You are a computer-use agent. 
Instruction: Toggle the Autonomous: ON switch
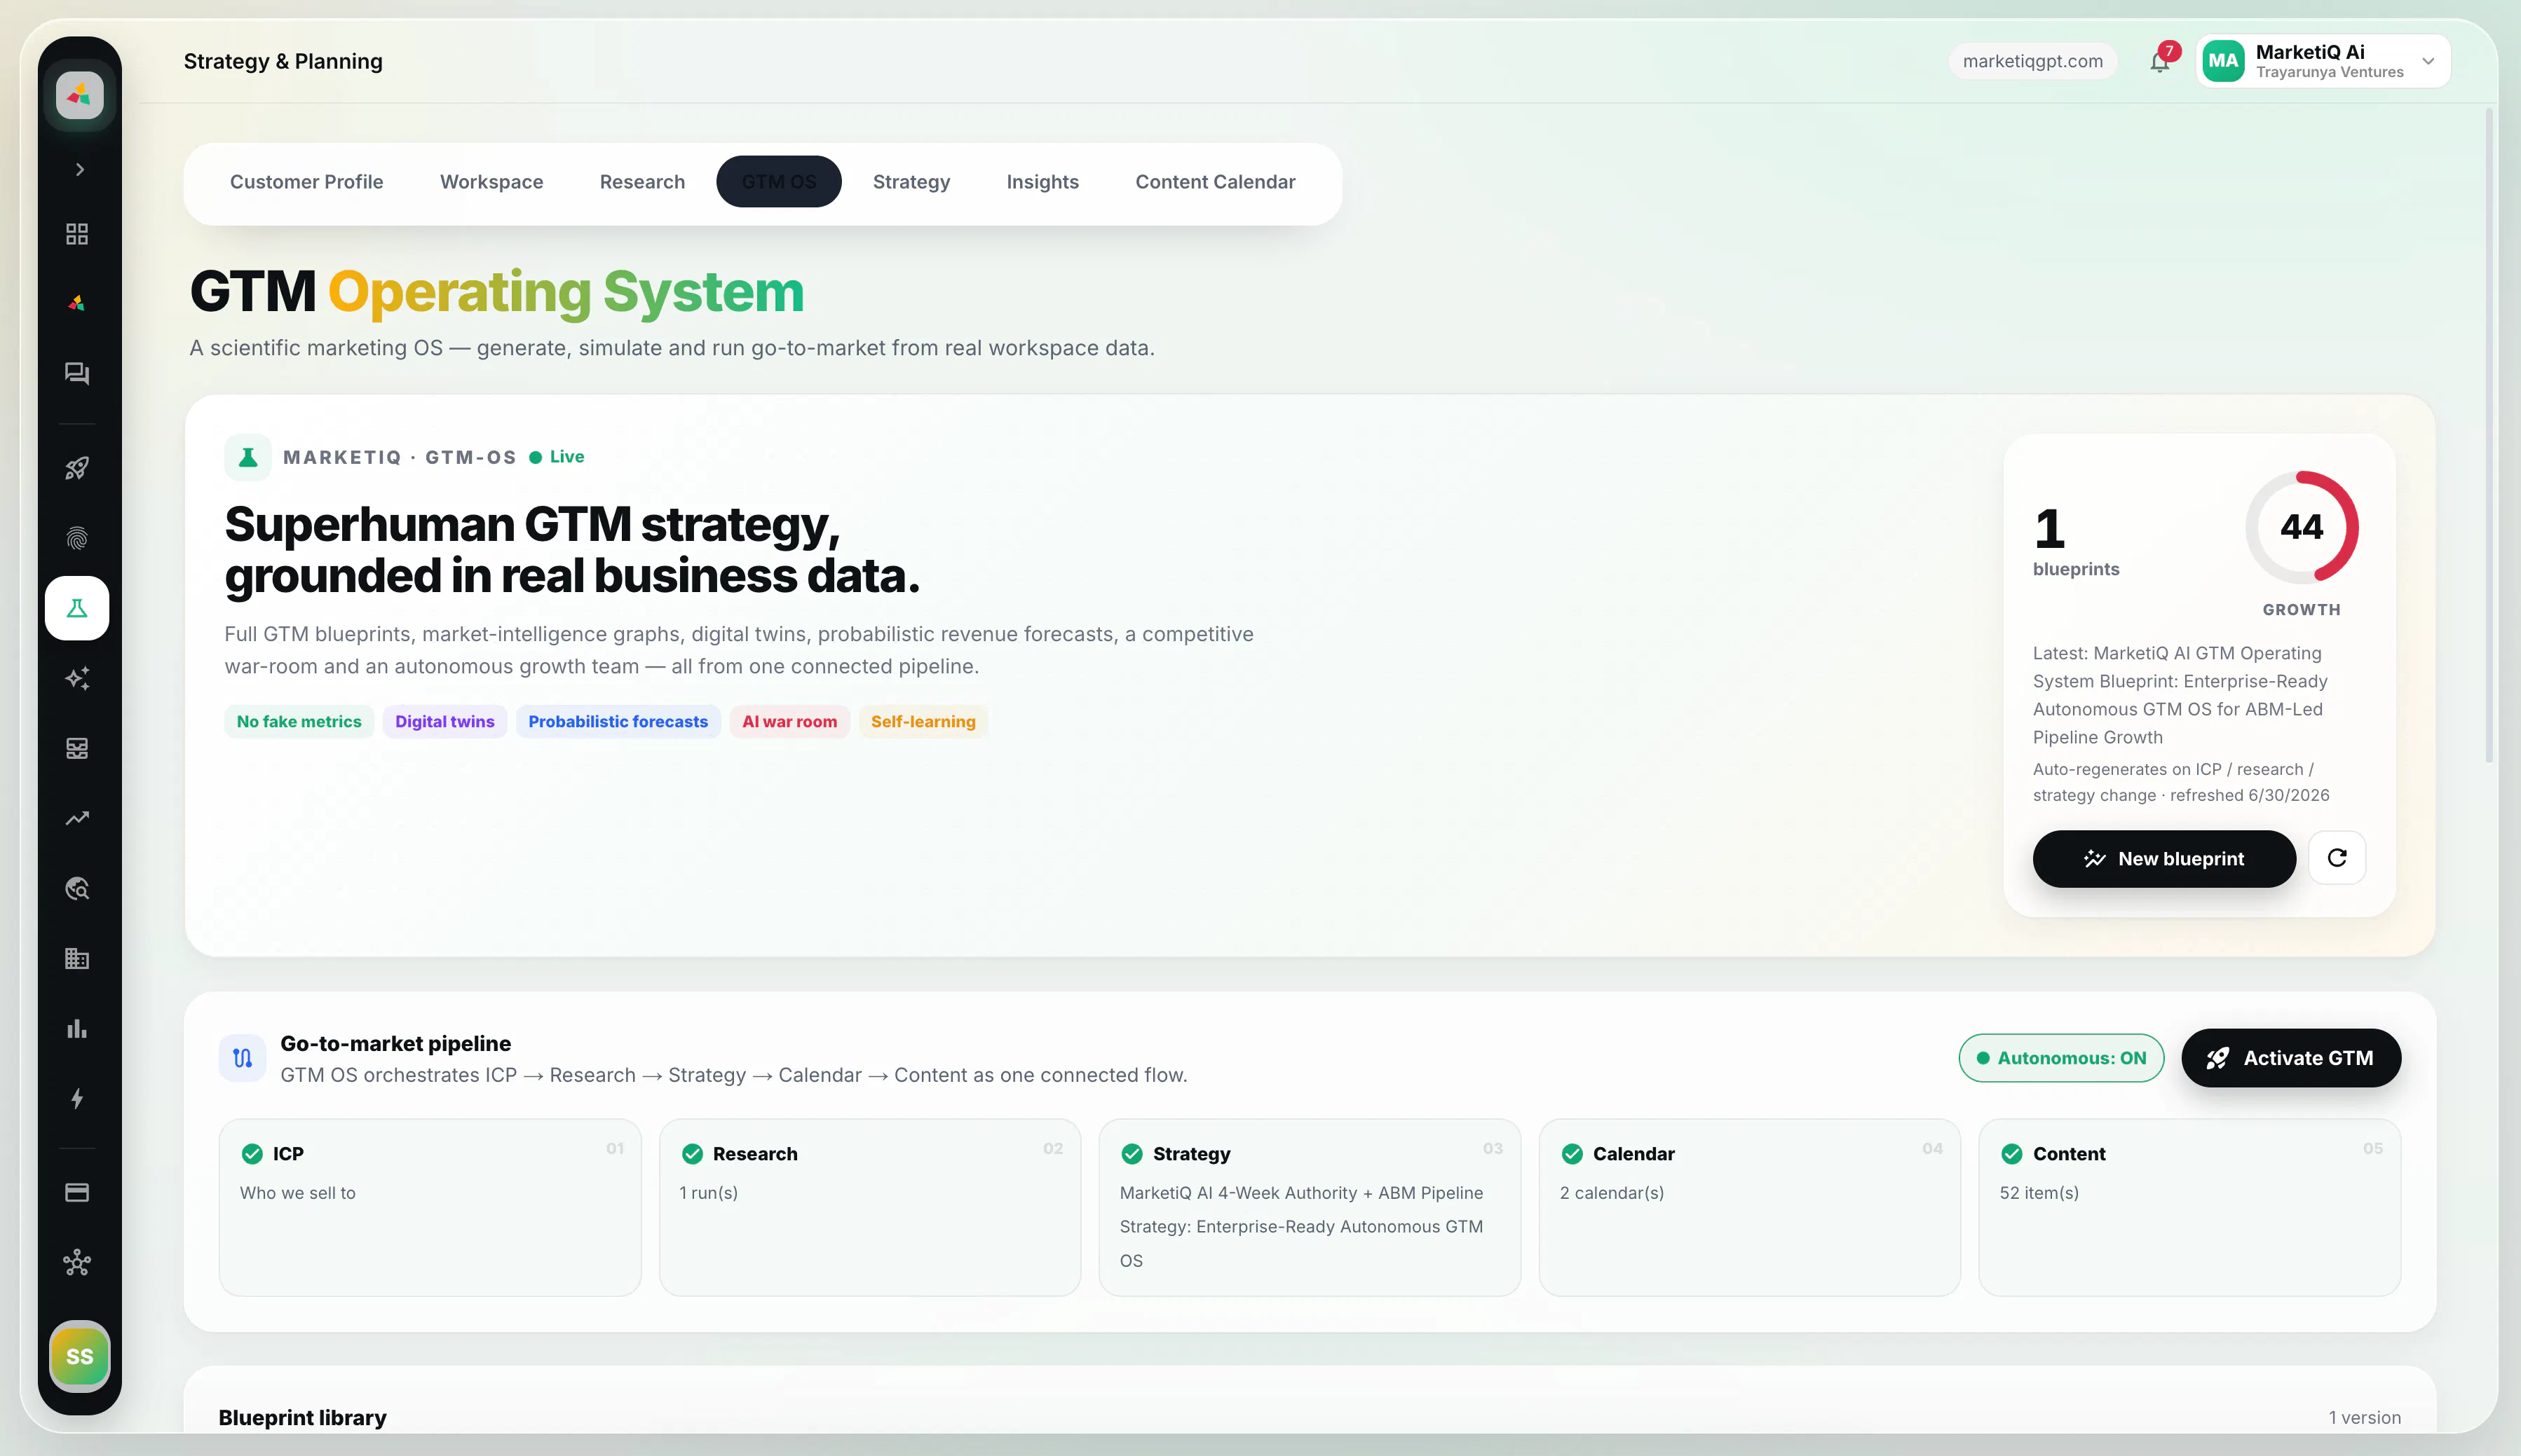coord(2061,1058)
